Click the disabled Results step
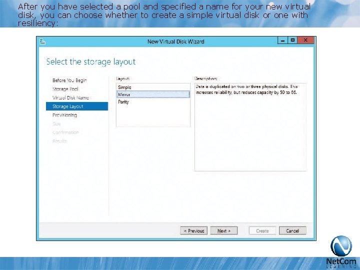360x270 pixels. pyautogui.click(x=59, y=141)
